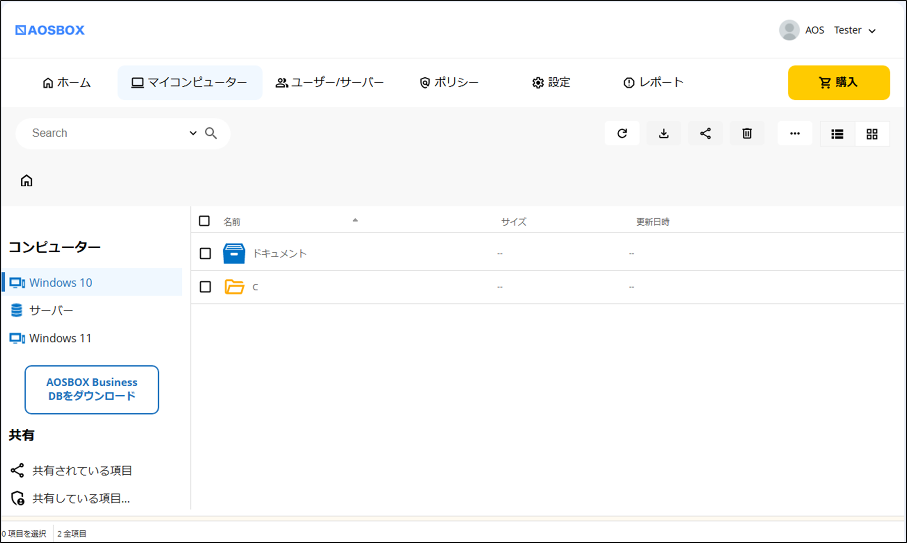Open レポート tab
Screen dimensions: 907x543
[653, 83]
